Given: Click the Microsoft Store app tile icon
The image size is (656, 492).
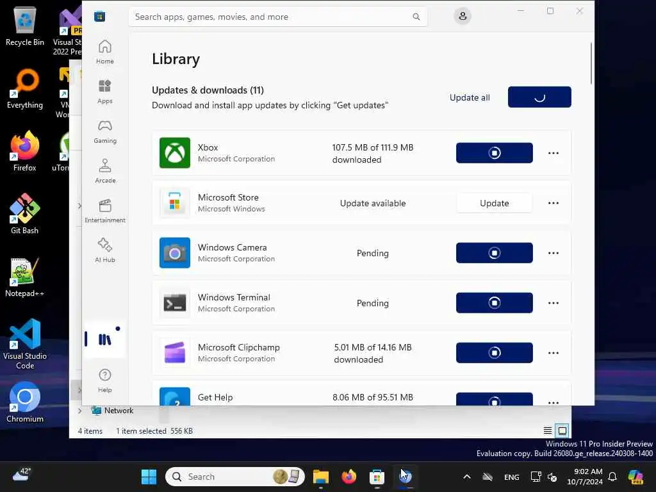Looking at the screenshot, I should coord(174,203).
